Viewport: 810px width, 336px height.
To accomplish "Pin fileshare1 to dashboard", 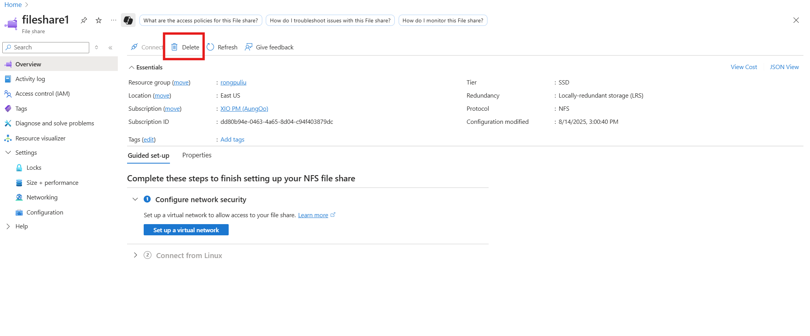I will point(84,20).
